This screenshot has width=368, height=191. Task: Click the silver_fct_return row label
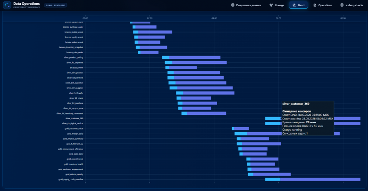76,98
